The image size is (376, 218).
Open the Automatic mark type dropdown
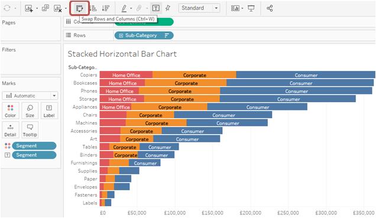click(30, 96)
